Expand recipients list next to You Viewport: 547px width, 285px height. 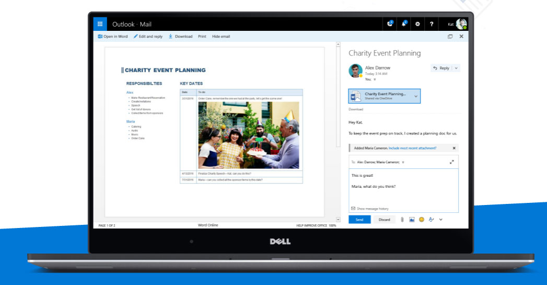pos(375,79)
